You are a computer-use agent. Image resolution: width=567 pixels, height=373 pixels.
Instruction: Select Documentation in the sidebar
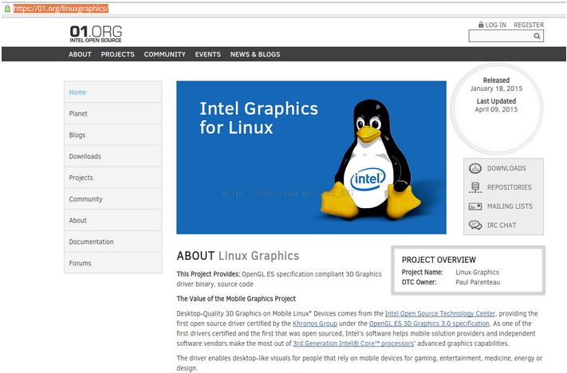tap(113, 241)
